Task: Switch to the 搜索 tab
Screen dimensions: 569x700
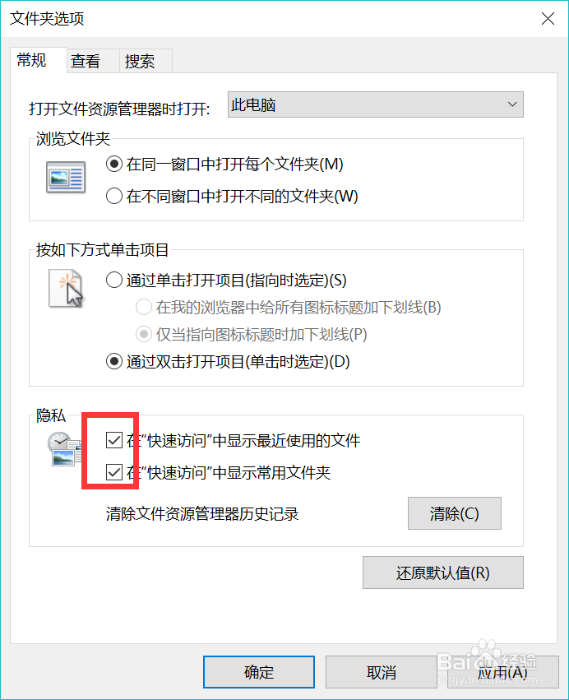Action: [x=140, y=61]
